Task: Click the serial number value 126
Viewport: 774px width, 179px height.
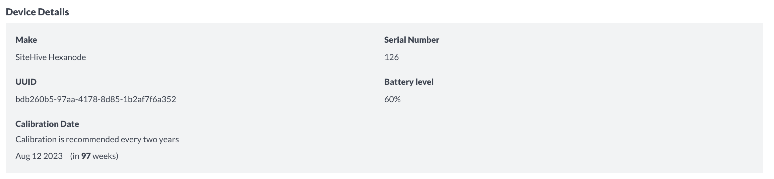Action: coord(391,57)
